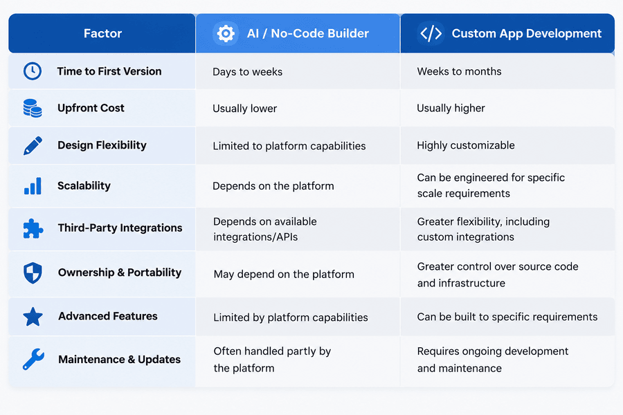Click 'Can be engineered for specific scale requirements'
This screenshot has height=415, width=623.
[x=491, y=185]
